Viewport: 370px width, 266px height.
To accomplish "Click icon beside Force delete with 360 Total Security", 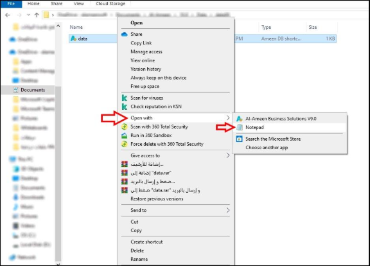I will 125,144.
